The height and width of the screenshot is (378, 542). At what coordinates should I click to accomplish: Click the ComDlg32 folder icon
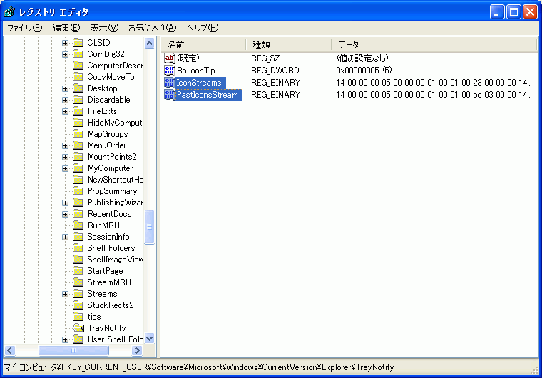78,54
